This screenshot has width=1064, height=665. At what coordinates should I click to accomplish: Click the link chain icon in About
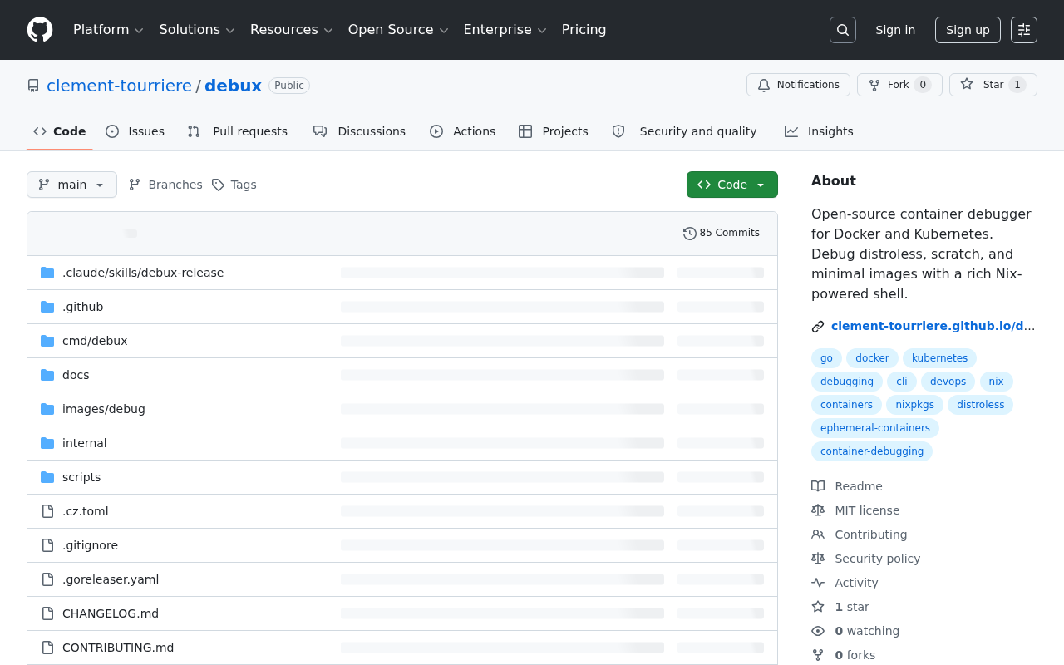(818, 327)
